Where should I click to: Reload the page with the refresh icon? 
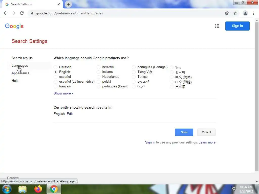click(22, 13)
